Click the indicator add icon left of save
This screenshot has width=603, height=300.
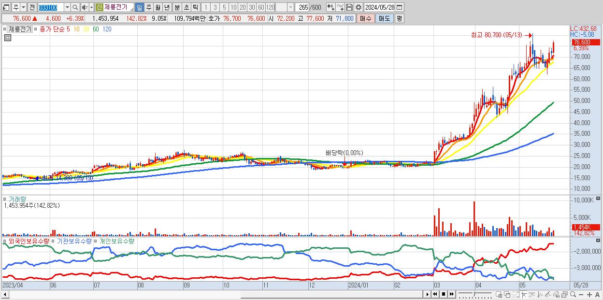coord(330,7)
